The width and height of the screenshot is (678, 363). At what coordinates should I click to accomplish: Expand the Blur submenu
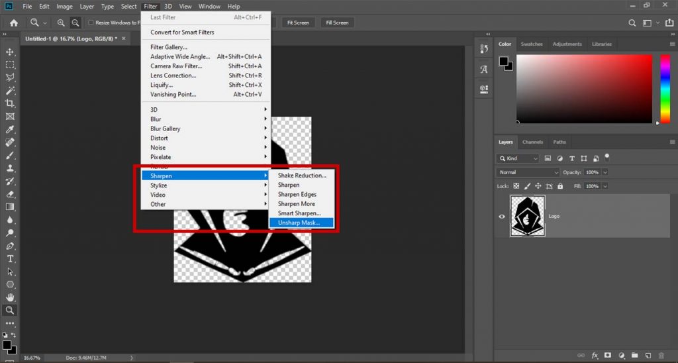[206, 119]
